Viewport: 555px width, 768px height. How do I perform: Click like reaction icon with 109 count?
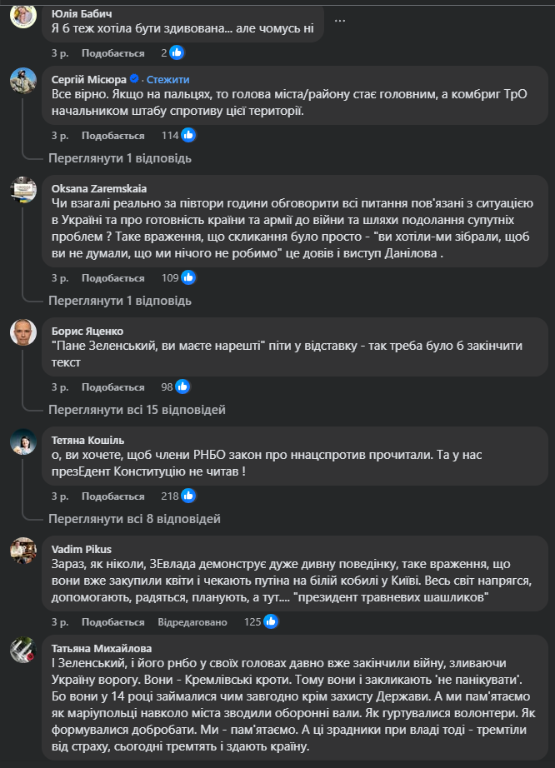point(189,277)
